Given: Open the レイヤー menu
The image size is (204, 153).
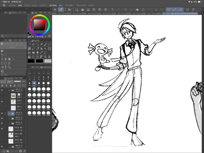Looking at the screenshot, I should (43, 5).
